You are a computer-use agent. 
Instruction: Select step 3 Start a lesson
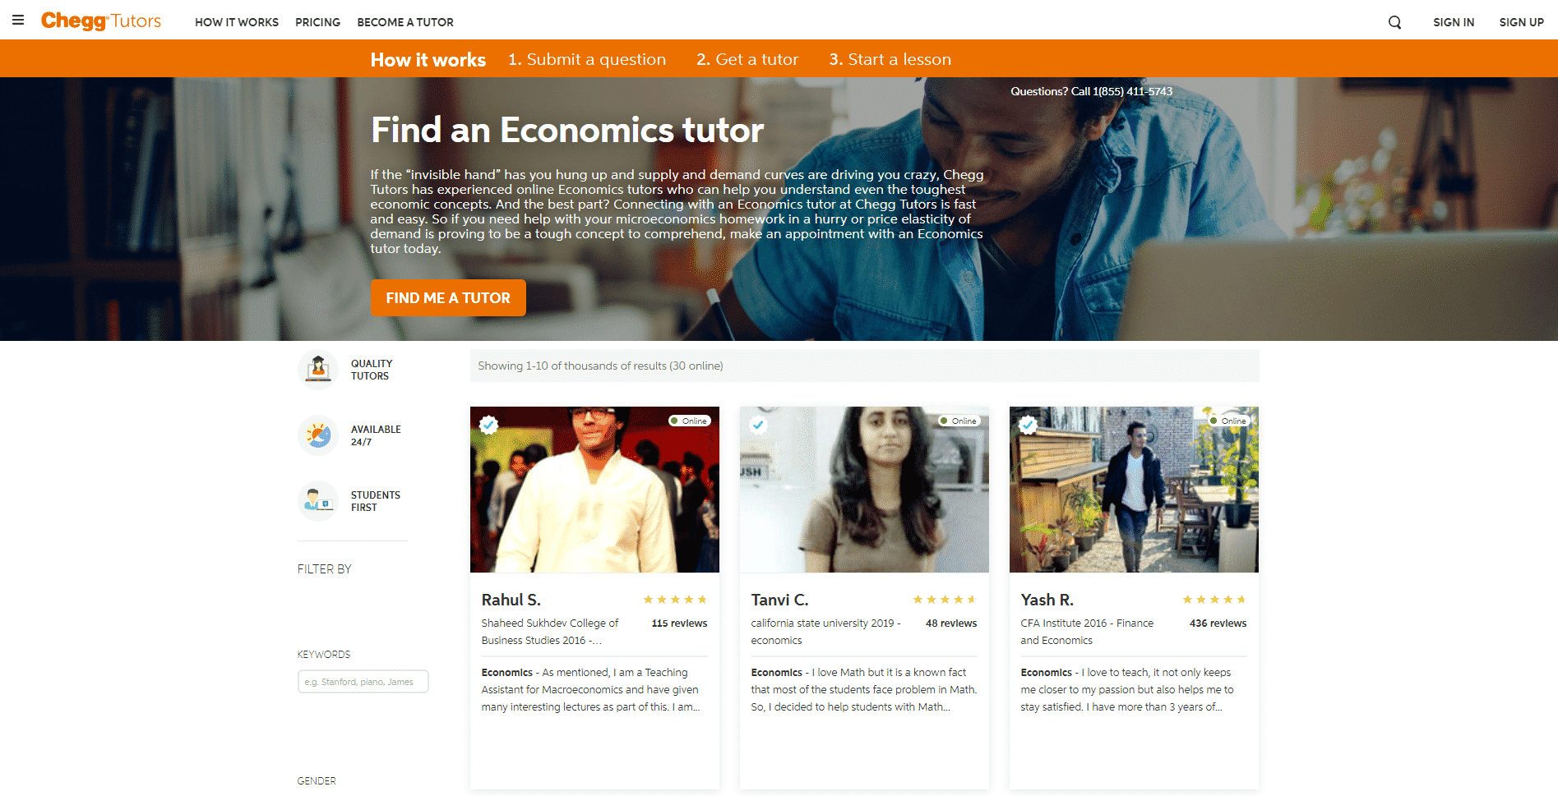[890, 59]
